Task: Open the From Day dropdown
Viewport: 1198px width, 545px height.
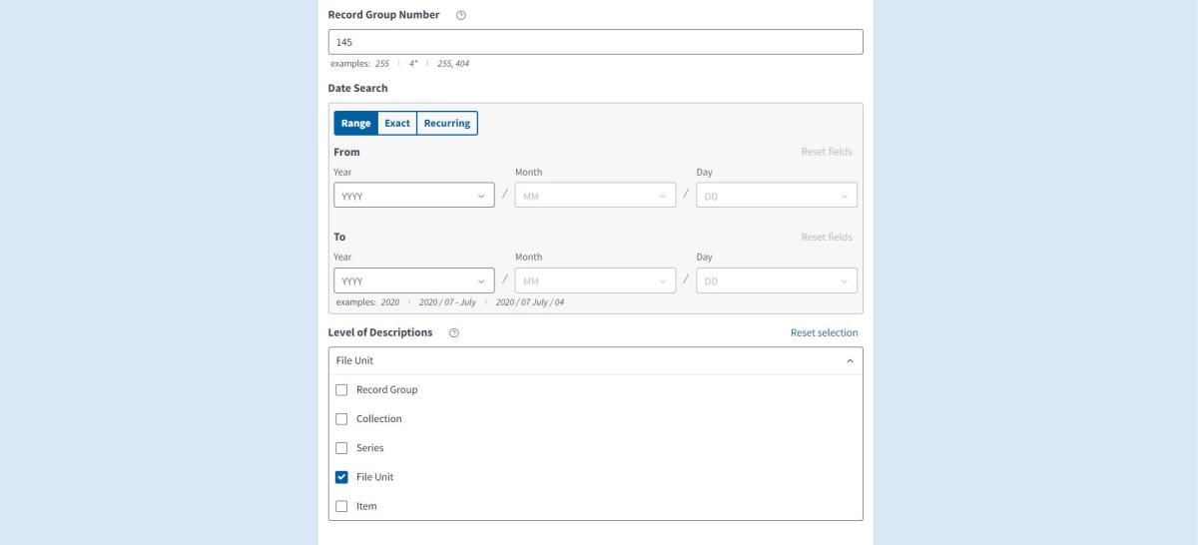Action: [x=776, y=197]
